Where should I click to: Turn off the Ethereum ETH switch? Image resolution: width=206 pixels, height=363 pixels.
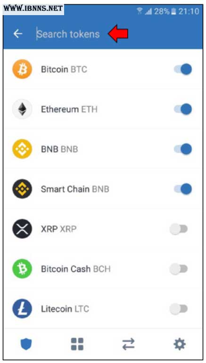coord(183,109)
